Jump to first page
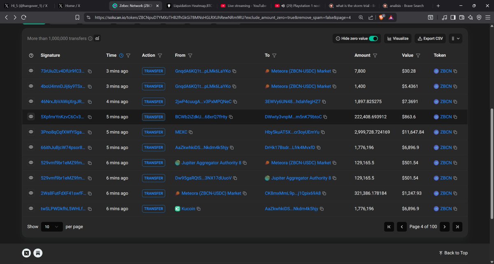 389,227
